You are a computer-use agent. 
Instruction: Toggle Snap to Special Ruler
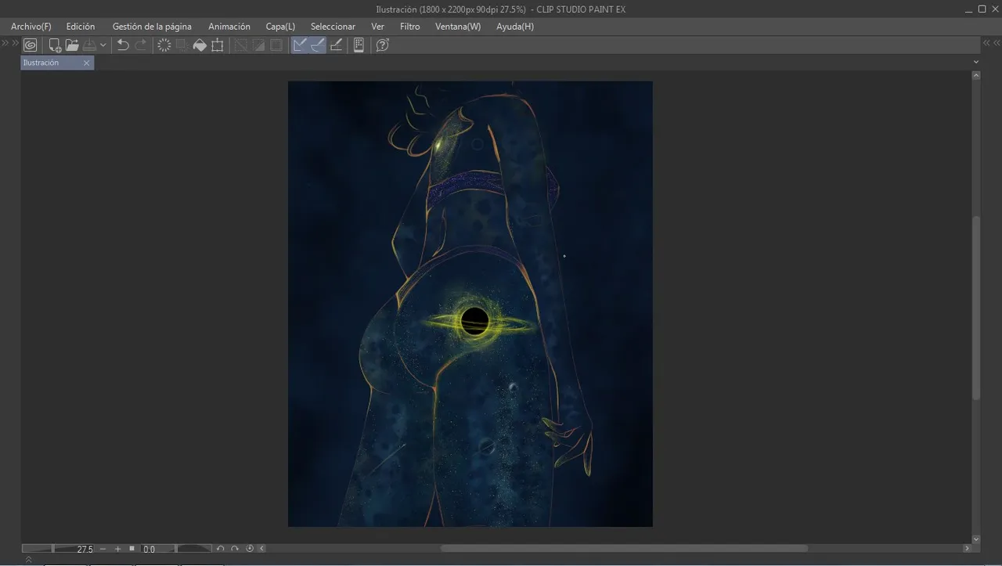tap(317, 45)
